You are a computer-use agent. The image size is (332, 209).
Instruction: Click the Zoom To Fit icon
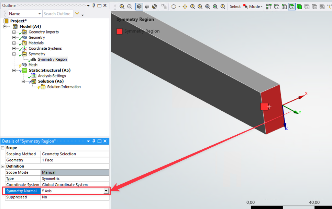208,7
